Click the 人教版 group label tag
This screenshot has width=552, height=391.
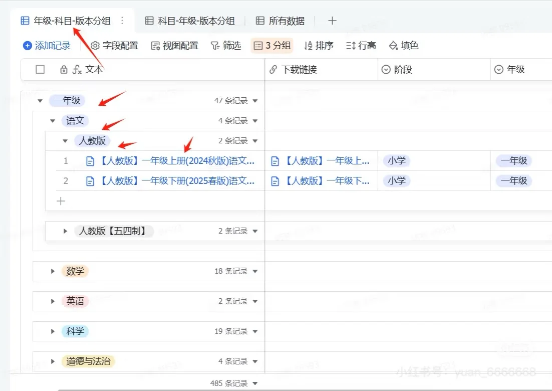click(92, 141)
